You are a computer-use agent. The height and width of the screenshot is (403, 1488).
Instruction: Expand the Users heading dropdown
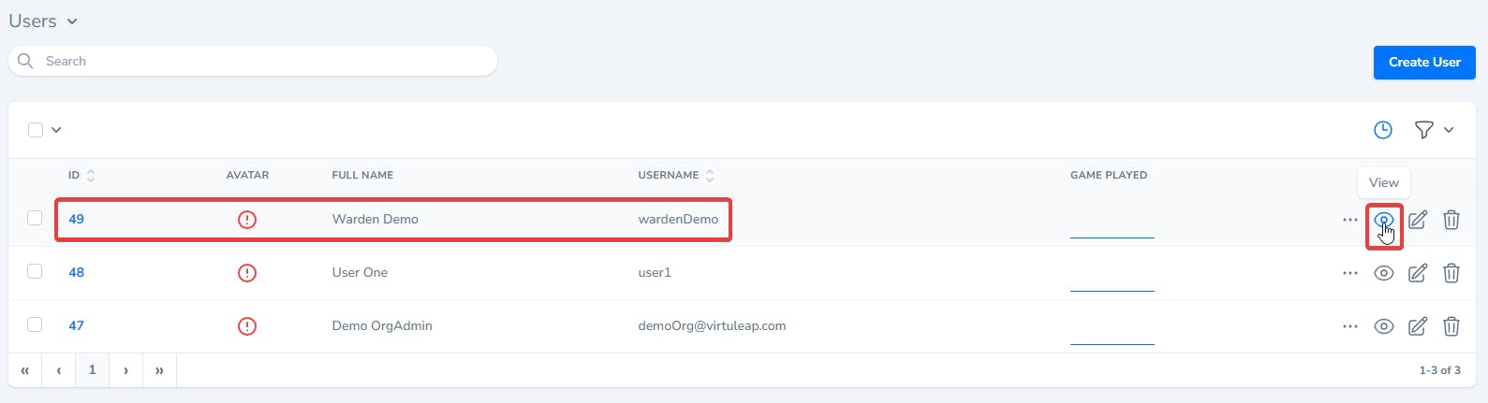point(72,22)
